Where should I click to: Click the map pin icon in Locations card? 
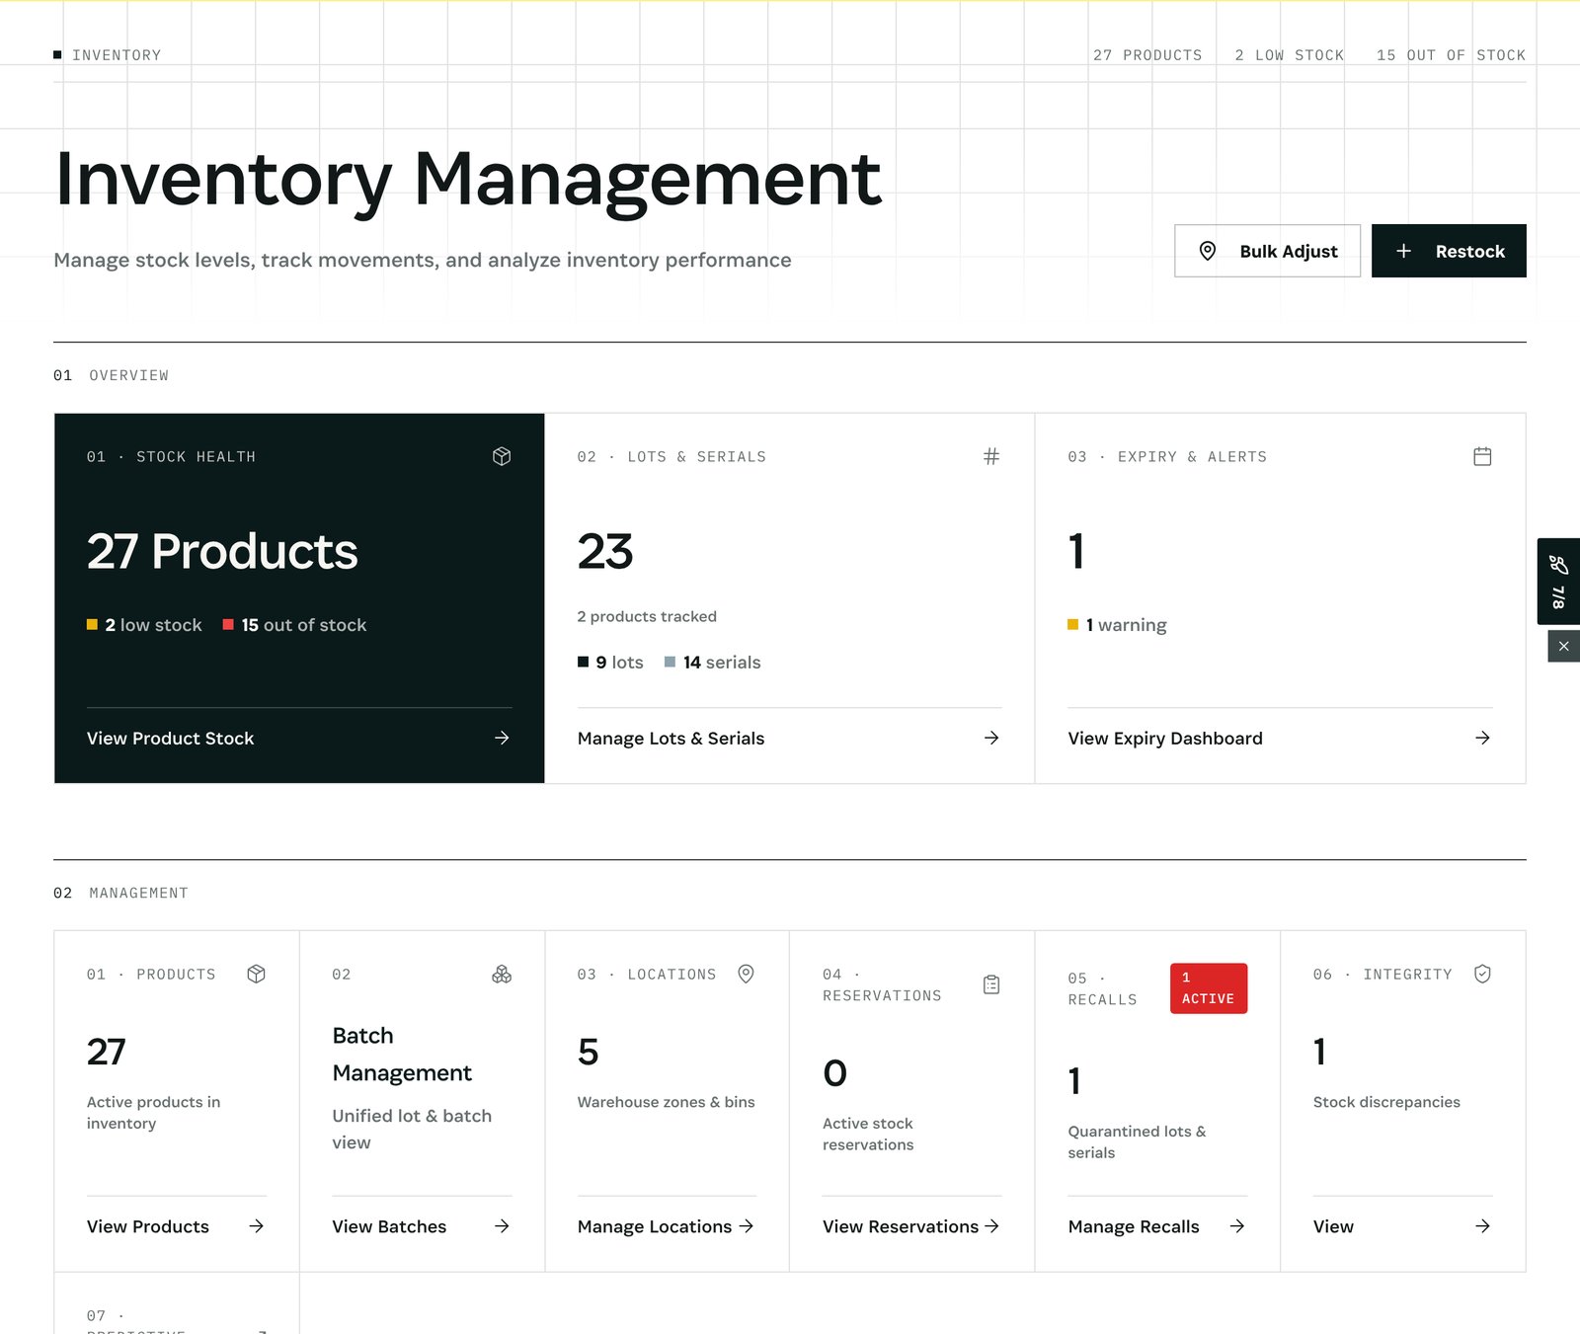747,975
